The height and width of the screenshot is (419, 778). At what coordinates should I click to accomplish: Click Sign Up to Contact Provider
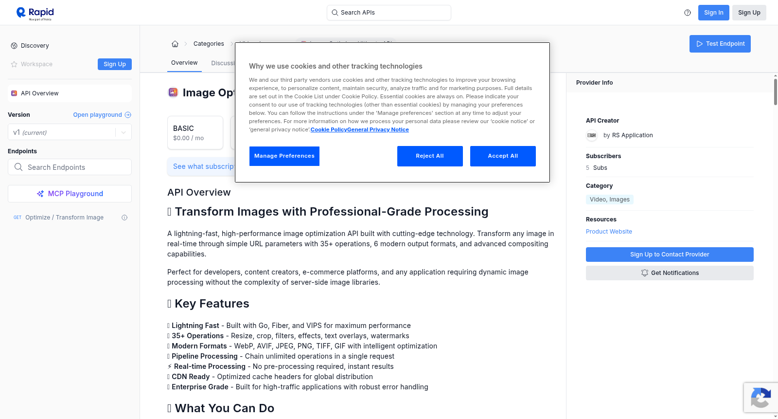(x=670, y=255)
